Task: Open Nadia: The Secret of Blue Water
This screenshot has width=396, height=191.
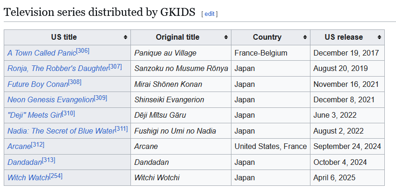Action: coord(61,131)
